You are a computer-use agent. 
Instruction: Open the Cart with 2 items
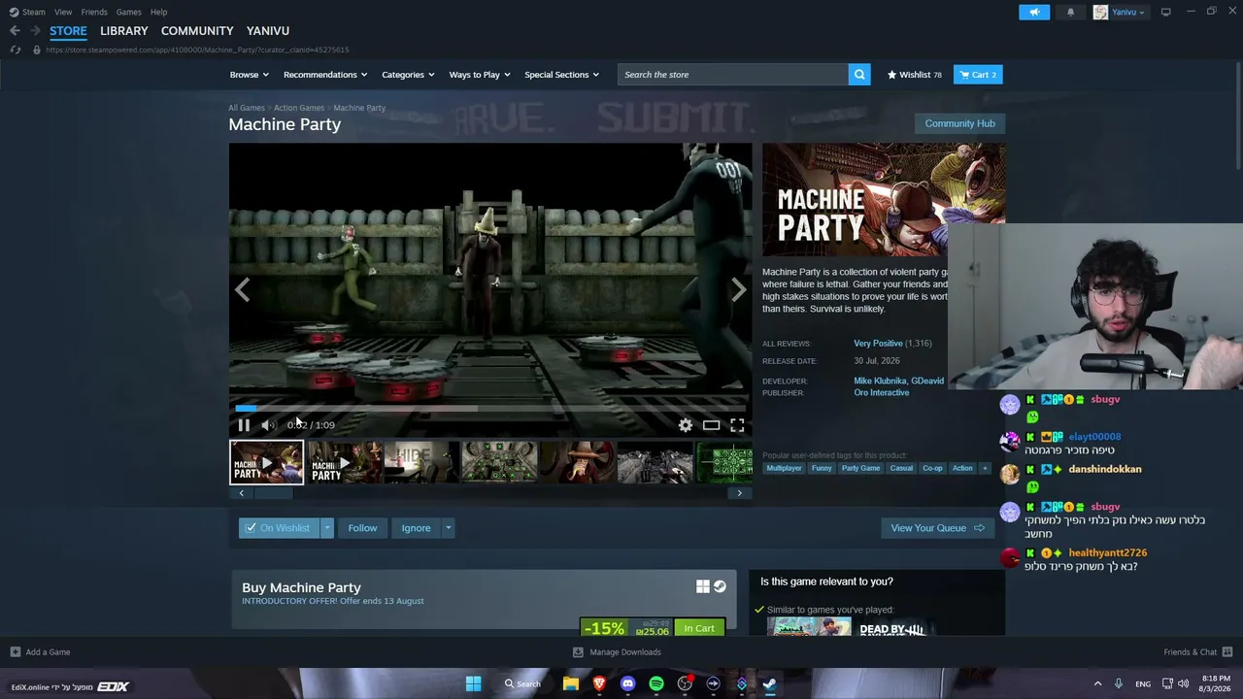pos(978,75)
